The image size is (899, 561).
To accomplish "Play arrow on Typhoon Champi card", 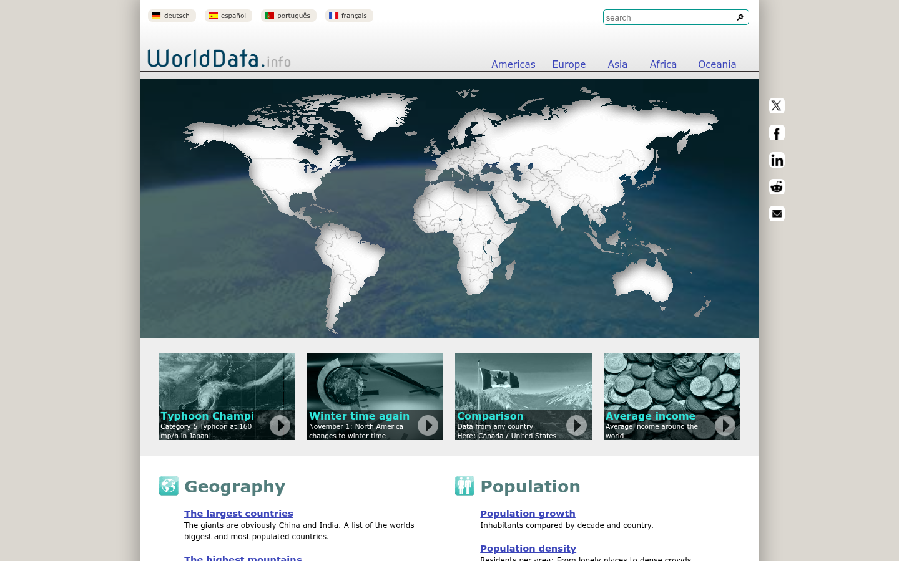I will [x=280, y=425].
